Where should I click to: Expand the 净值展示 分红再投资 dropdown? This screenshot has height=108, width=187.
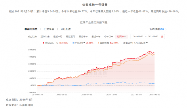[147, 43]
